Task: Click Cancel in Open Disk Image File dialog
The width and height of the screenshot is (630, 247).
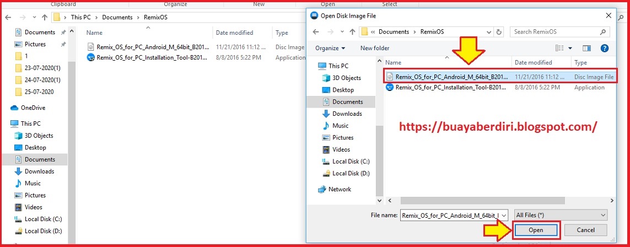Action: (x=585, y=230)
